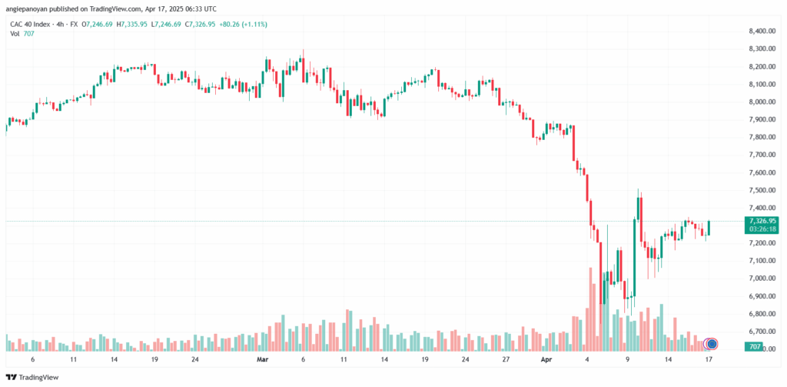Click the Apr label on time axis
This screenshot has height=387, width=787.
pyautogui.click(x=546, y=359)
